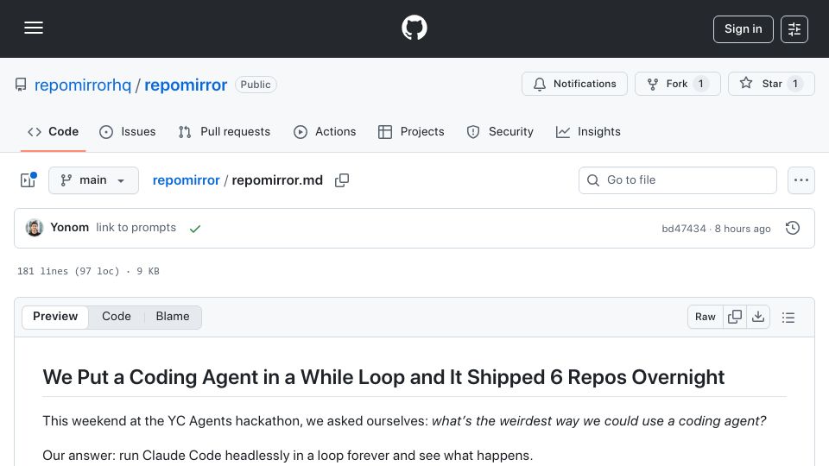This screenshot has height=466, width=829.
Task: Click the Public repository badge
Action: [256, 85]
